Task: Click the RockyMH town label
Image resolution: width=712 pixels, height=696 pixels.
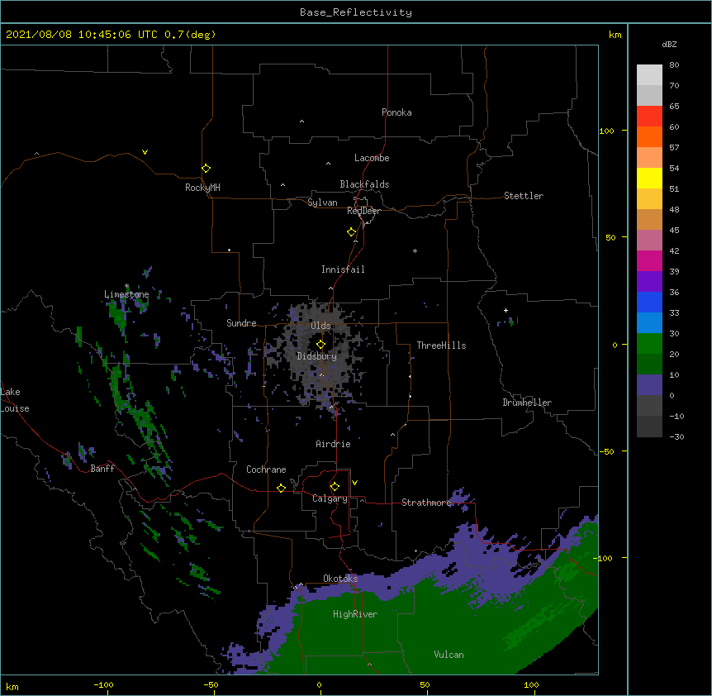Action: click(x=202, y=188)
